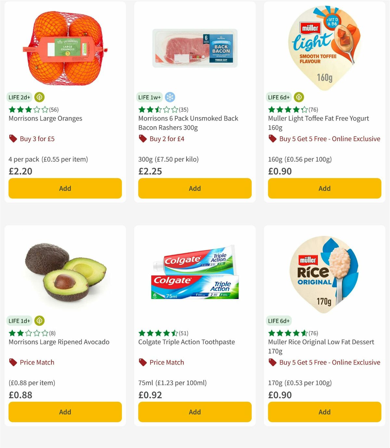Click the Buy 5 Get 5 Free Online Exclusive offer

329,138
